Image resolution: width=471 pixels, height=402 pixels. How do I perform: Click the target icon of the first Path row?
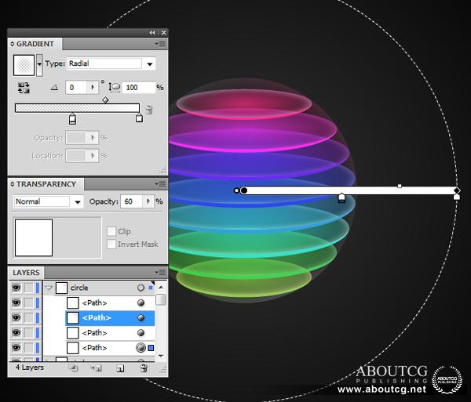[x=141, y=302]
